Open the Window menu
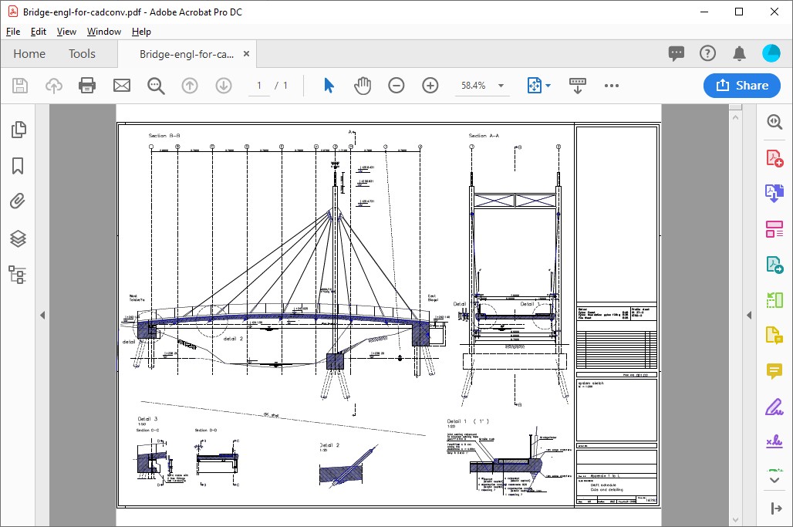This screenshot has height=527, width=793. click(103, 32)
